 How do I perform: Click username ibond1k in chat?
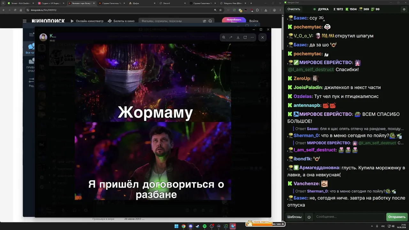point(303,159)
